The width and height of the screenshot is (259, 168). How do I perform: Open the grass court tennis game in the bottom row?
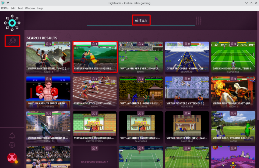pos(187,157)
